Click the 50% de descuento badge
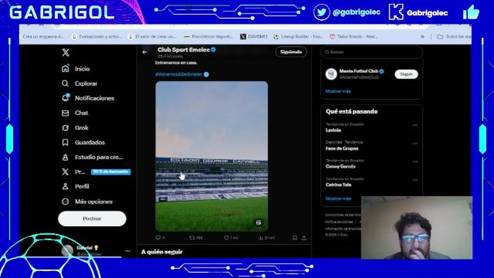This screenshot has height=278, width=494. coord(111,172)
